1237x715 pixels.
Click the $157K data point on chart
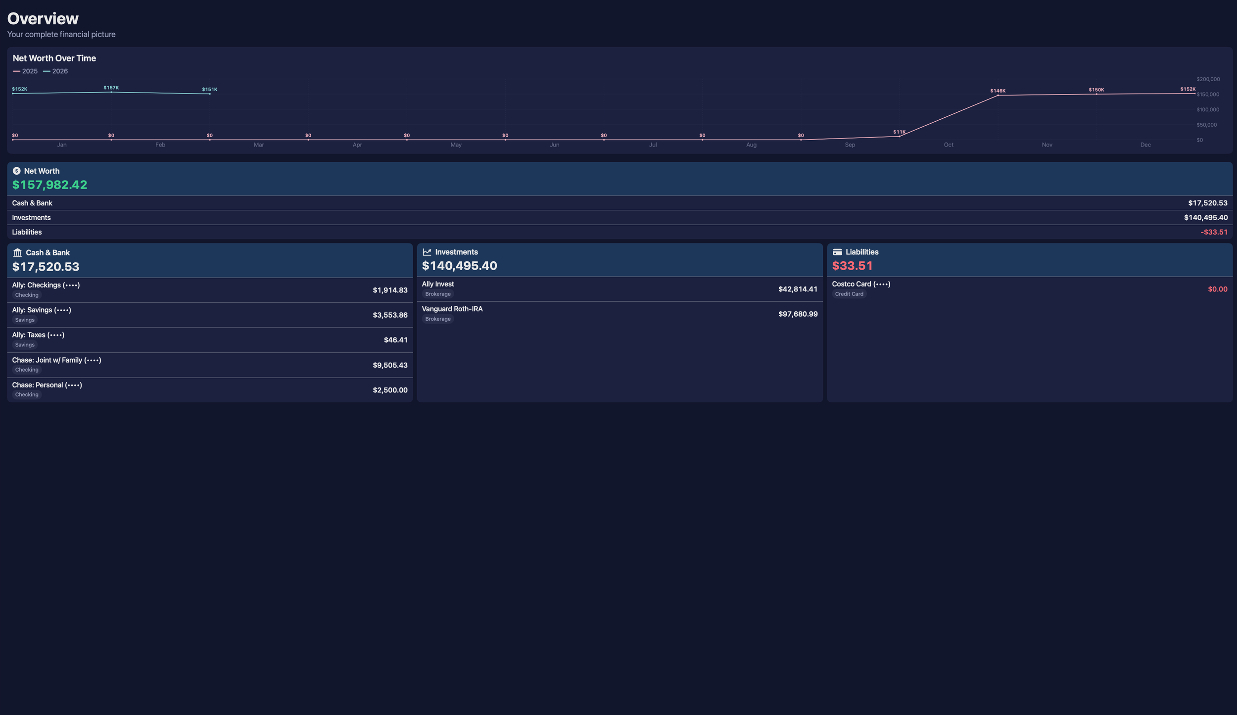click(111, 92)
